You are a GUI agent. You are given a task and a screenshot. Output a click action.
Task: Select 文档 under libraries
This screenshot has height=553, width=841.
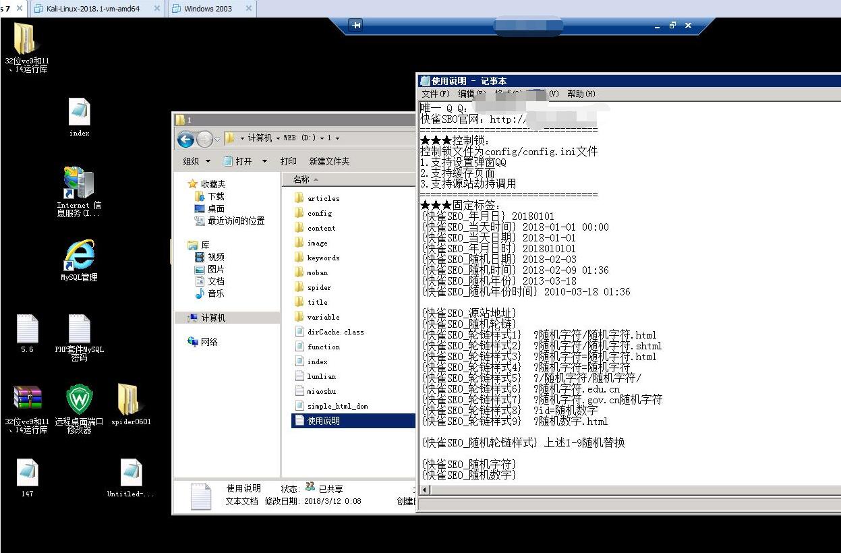point(210,281)
